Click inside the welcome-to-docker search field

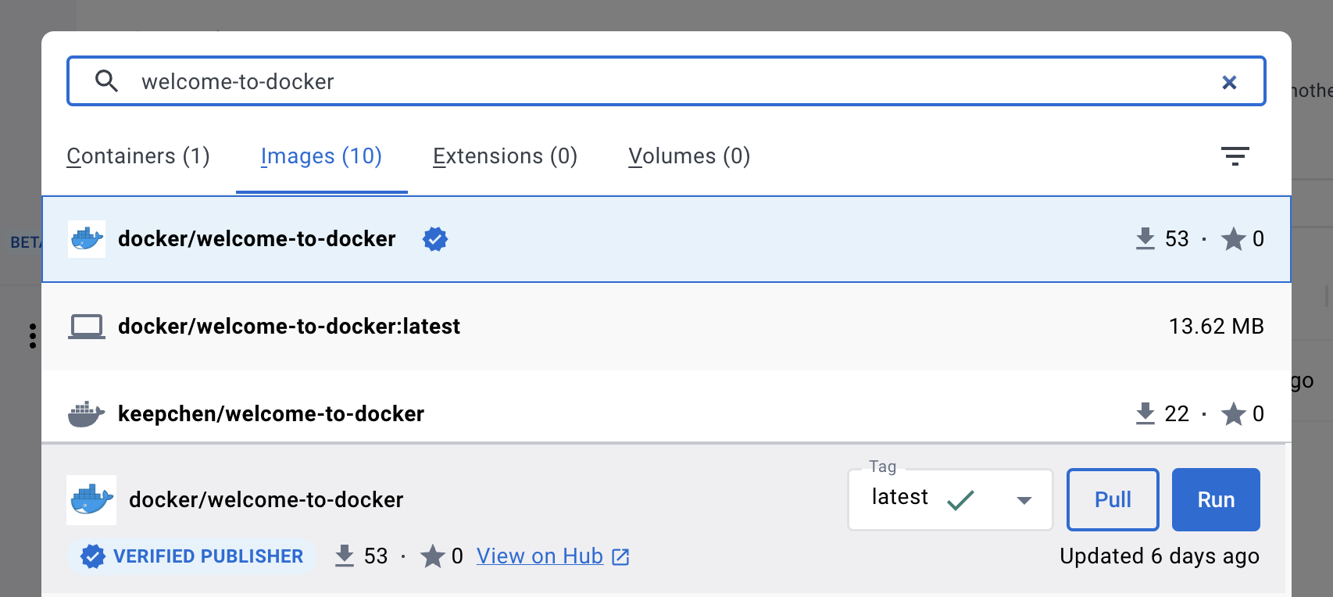click(x=666, y=81)
